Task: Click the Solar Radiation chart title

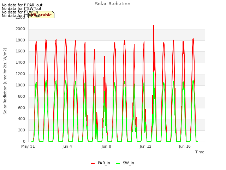Action: click(x=113, y=4)
